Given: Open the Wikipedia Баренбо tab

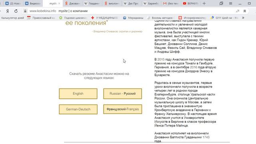Looking at the screenshot, I should [151, 4].
